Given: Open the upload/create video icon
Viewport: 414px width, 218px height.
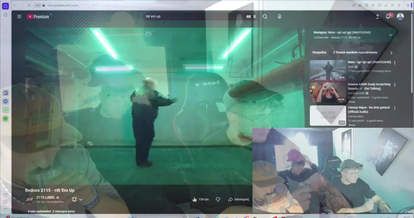Looking at the screenshot, I should (377, 16).
